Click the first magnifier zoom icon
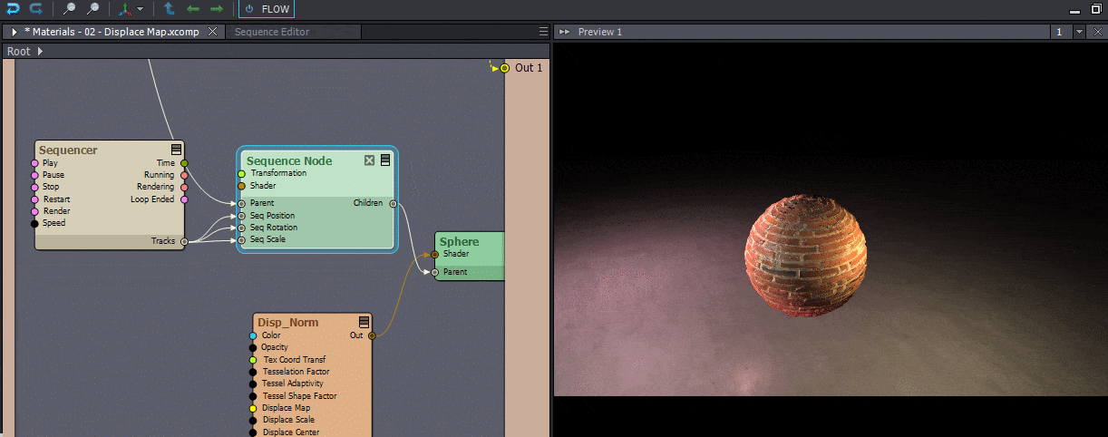The height and width of the screenshot is (437, 1108). coord(69,9)
